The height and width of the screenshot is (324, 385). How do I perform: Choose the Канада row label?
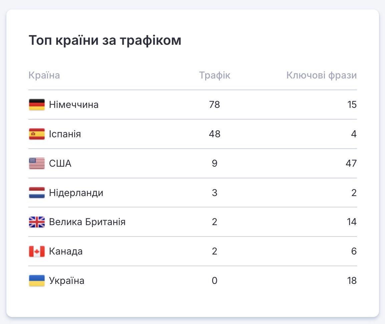tap(66, 252)
